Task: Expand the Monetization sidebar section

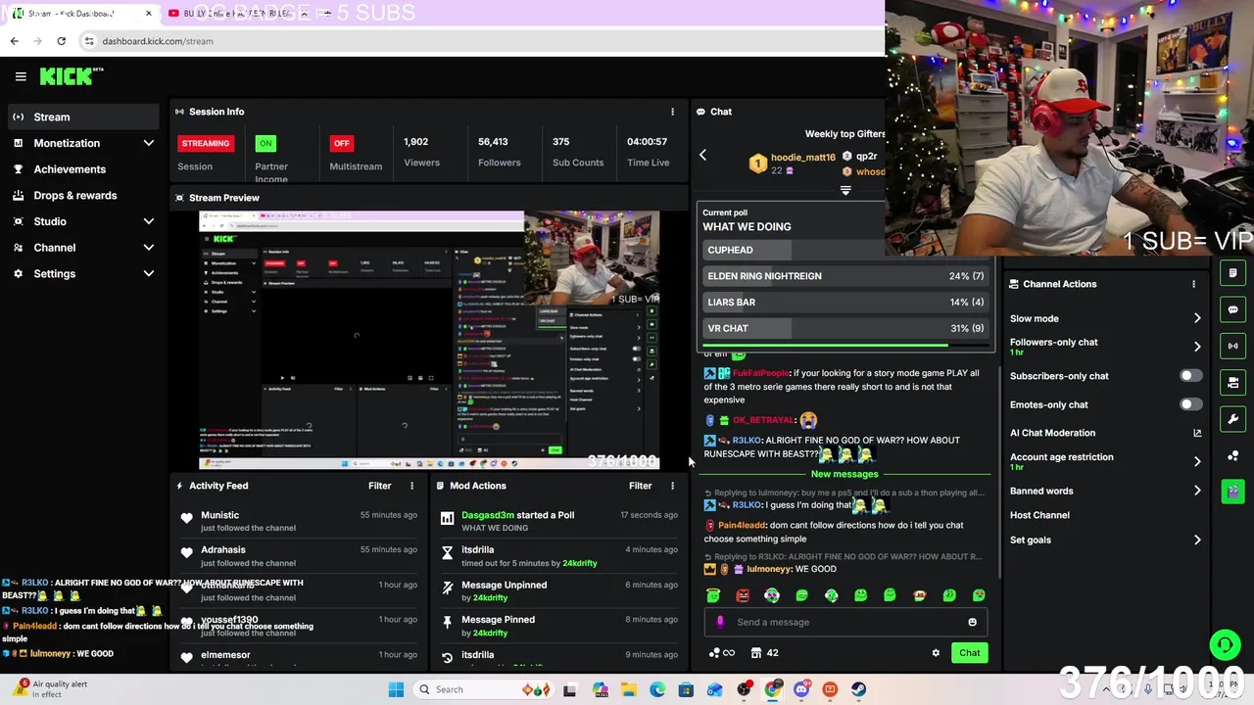Action: (x=149, y=143)
